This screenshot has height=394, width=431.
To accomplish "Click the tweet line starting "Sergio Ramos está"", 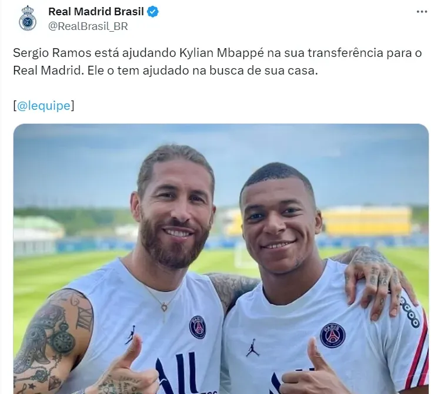I will coord(217,53).
